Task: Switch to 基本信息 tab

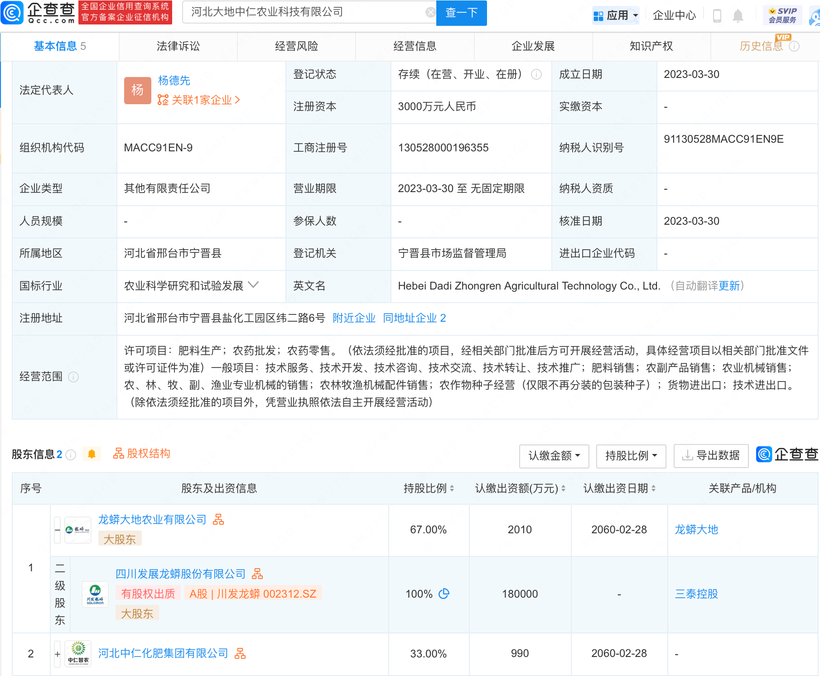Action: [60, 46]
